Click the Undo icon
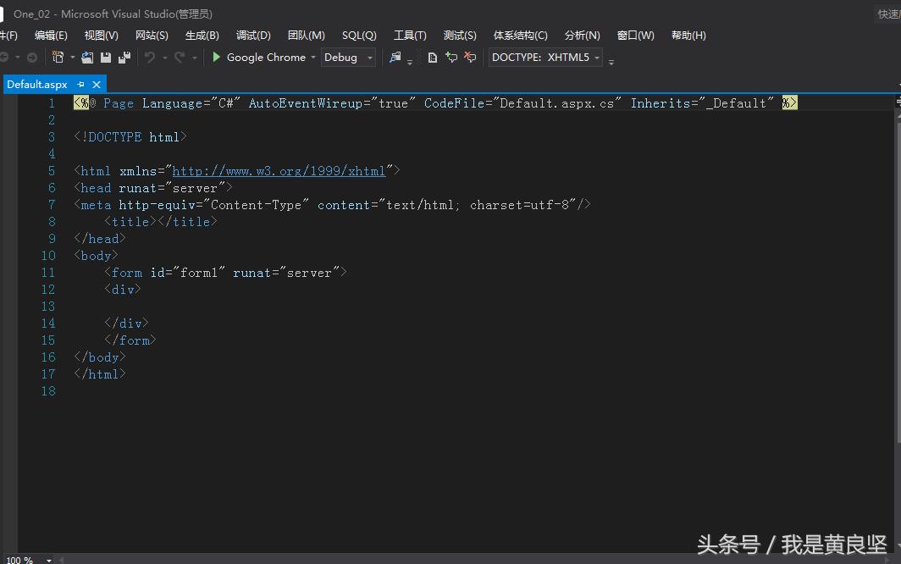This screenshot has width=901, height=564. [148, 57]
